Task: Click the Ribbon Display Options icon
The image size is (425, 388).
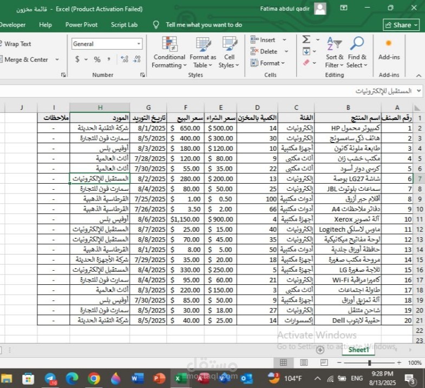Action: (x=344, y=8)
